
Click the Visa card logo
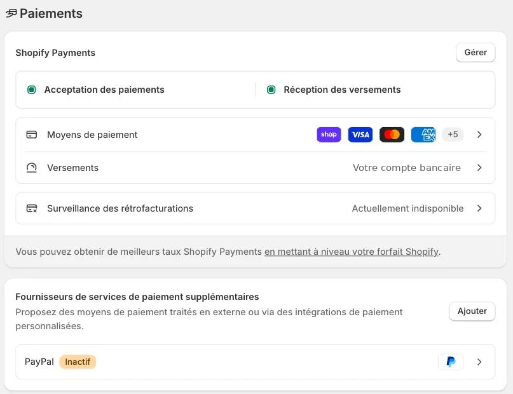(x=360, y=134)
